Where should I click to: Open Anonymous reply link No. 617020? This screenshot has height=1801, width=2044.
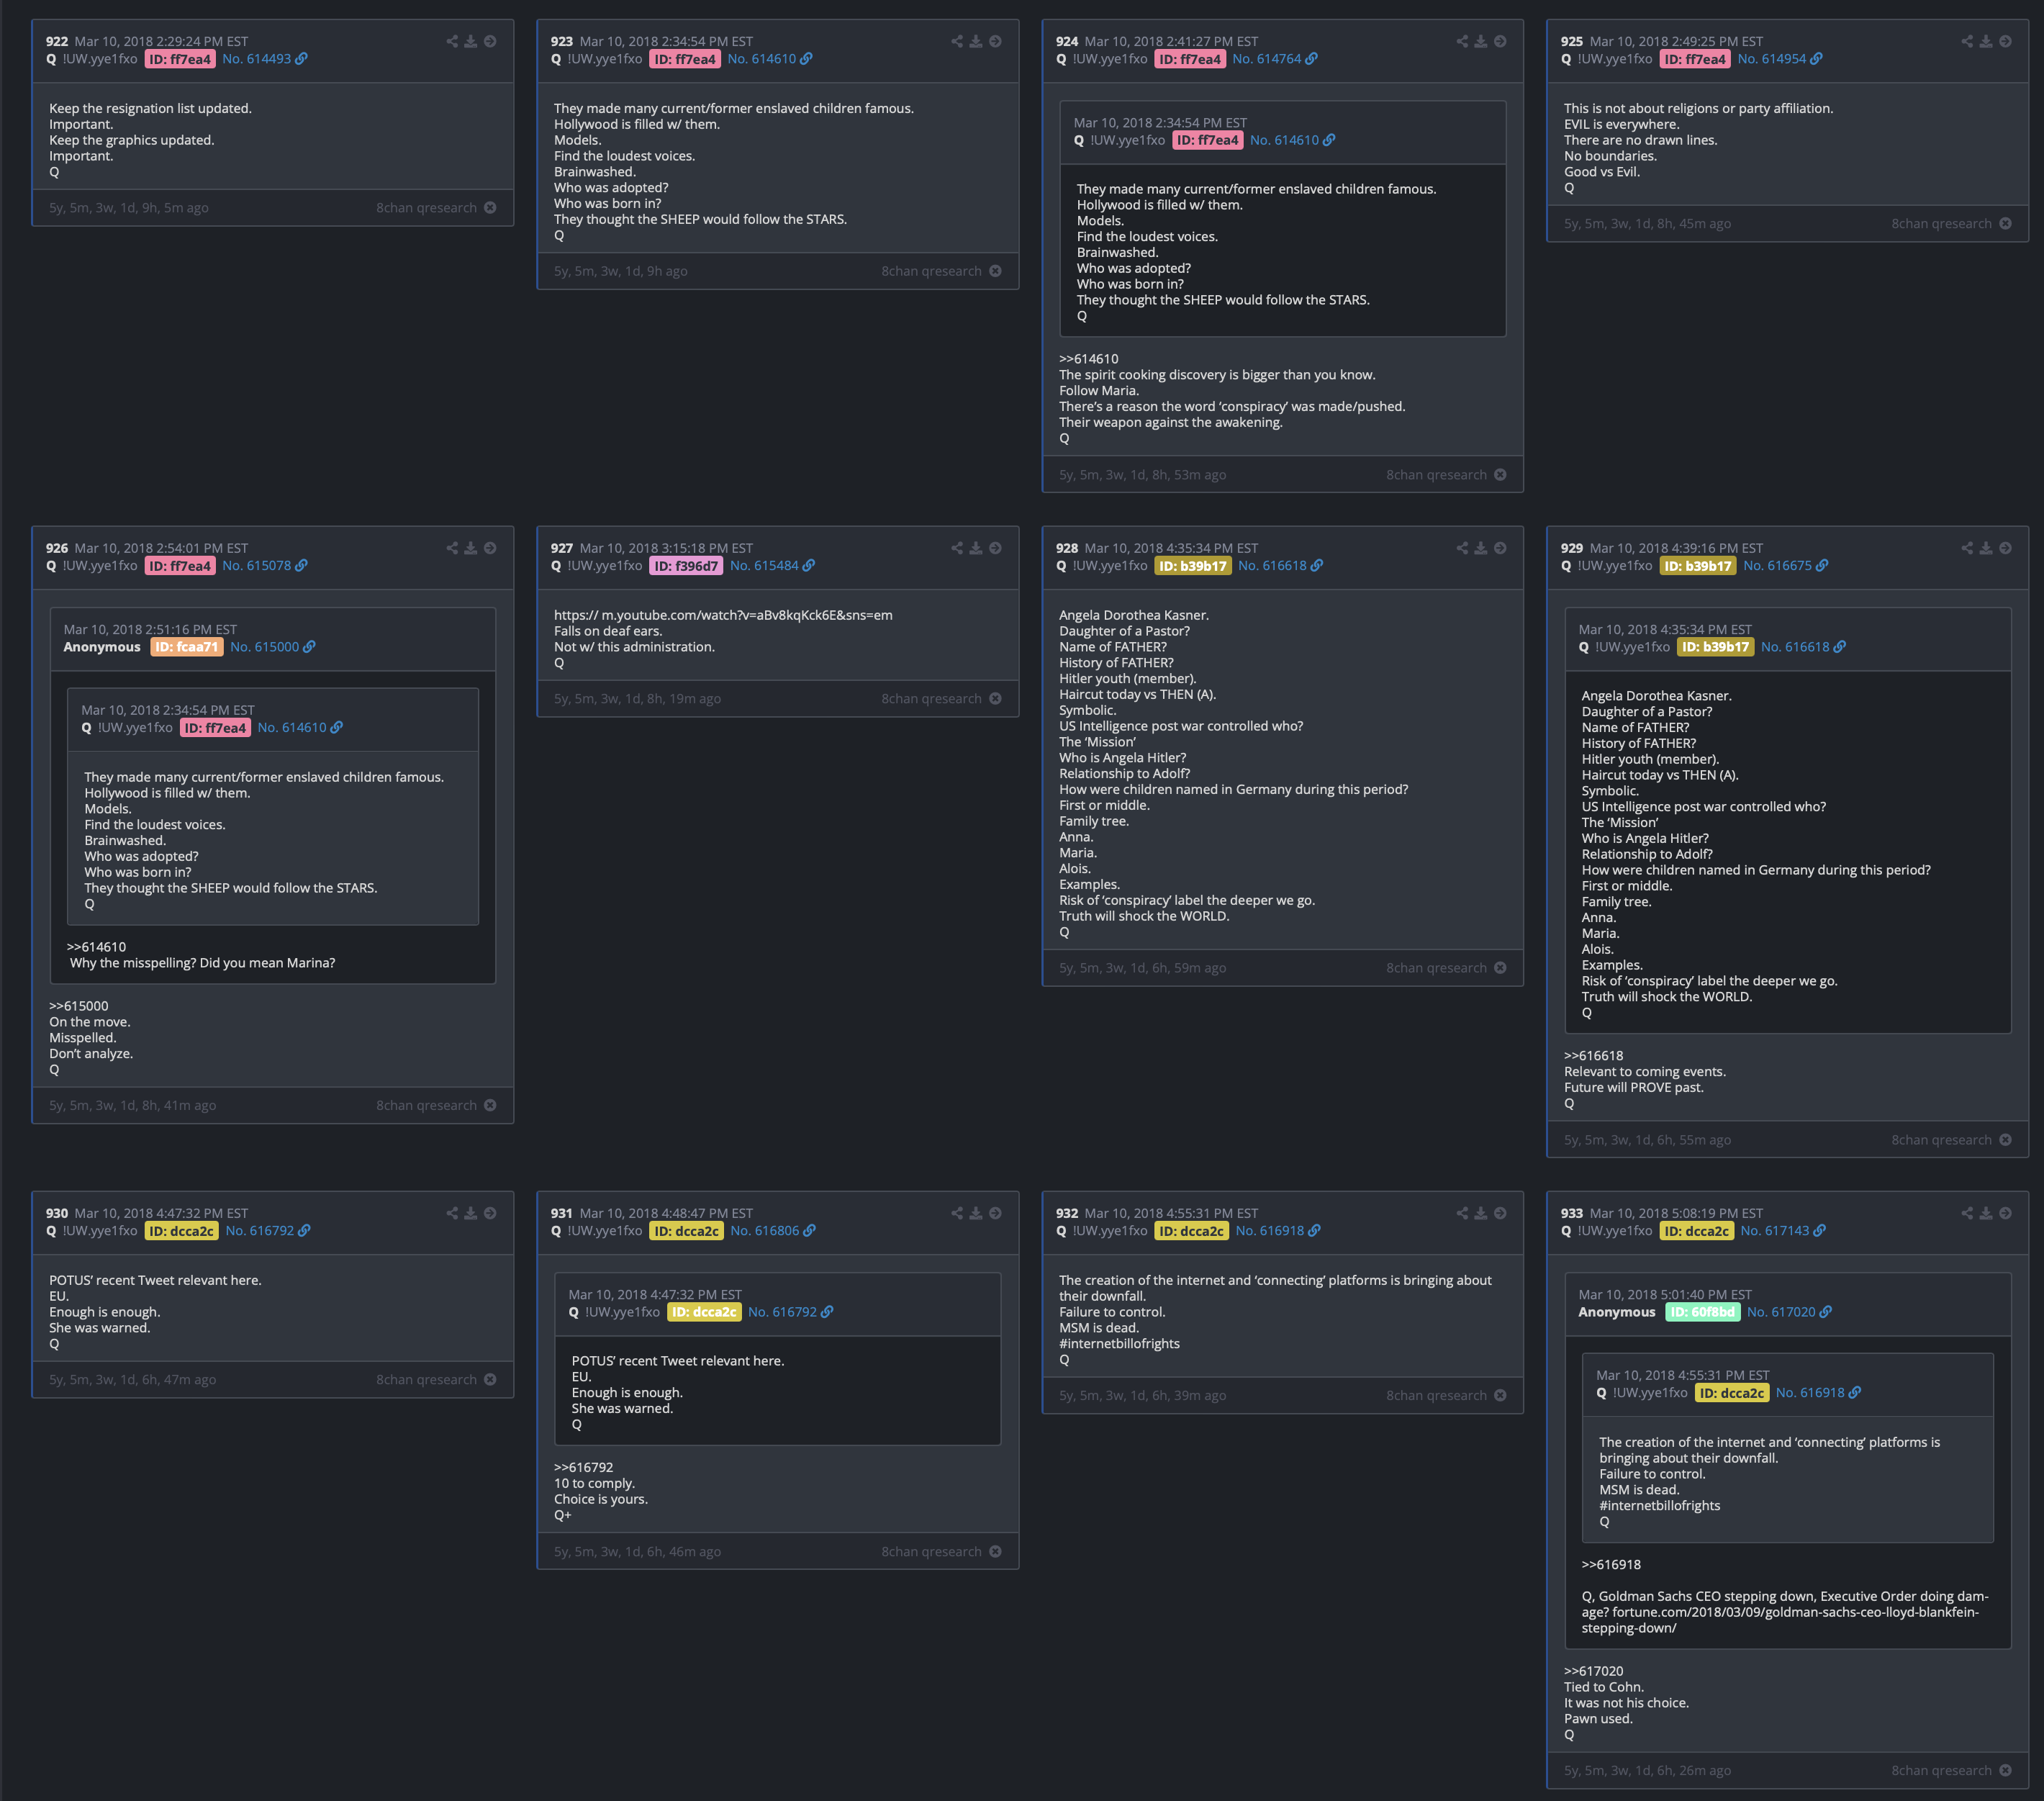(1789, 1312)
